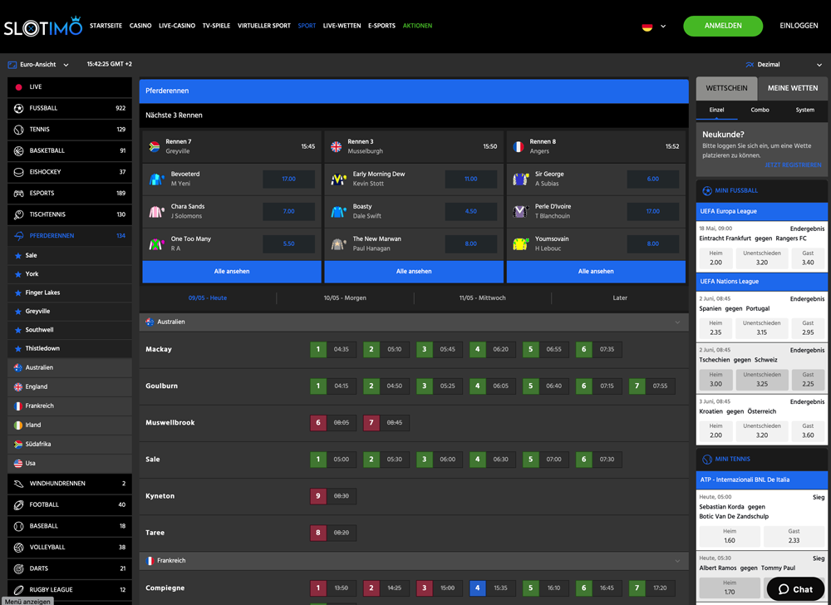Open the Darts category icon
Screen dimensions: 831x605
[18, 568]
